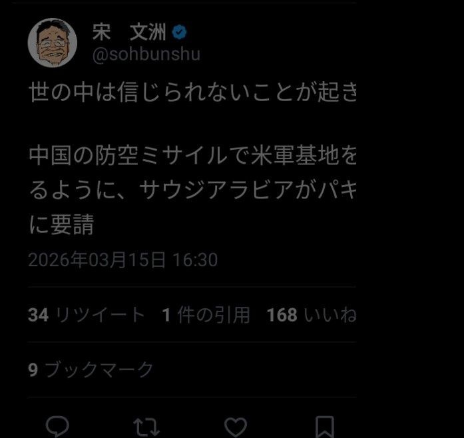Open 宋 文洲 profile avatar
This screenshot has width=464, height=438.
click(x=53, y=43)
